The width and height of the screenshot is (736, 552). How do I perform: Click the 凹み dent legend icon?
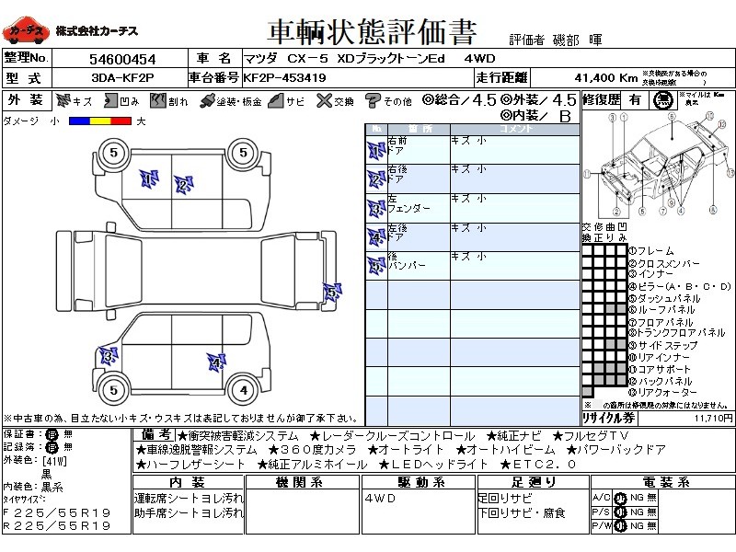[110, 100]
